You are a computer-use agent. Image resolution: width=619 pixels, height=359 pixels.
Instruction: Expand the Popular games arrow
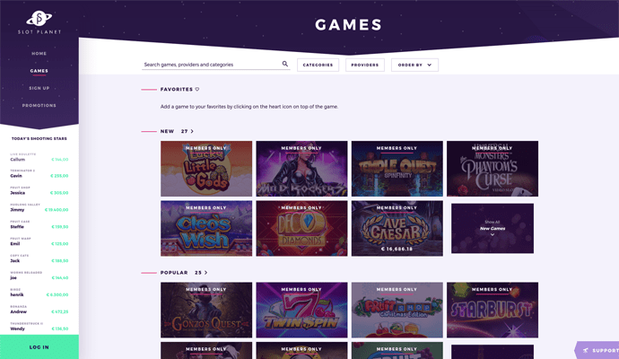[x=205, y=273]
